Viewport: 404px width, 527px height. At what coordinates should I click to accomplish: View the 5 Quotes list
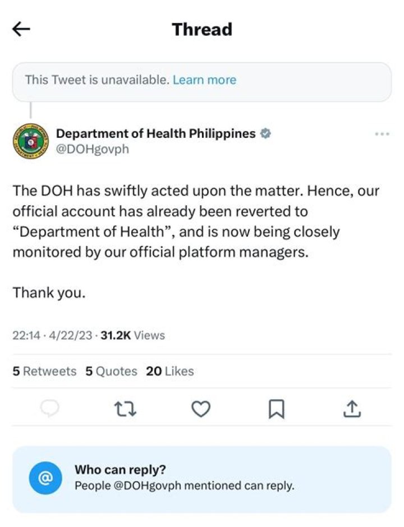point(111,371)
